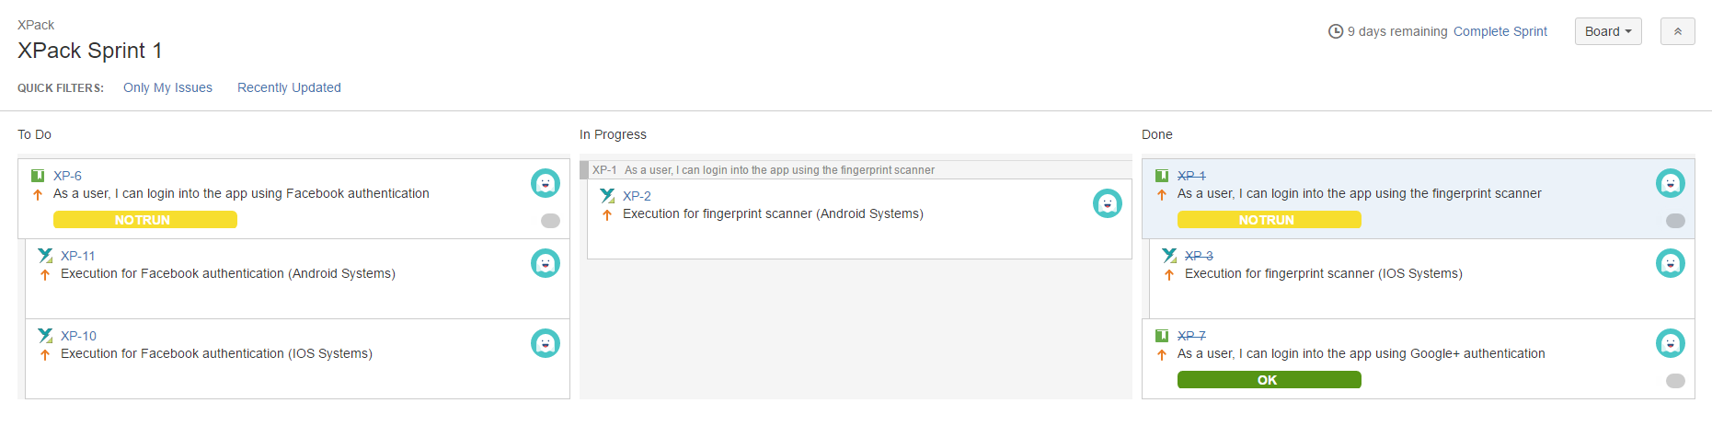Collapse the header with the double chevron button
The image size is (1712, 426).
(1678, 31)
